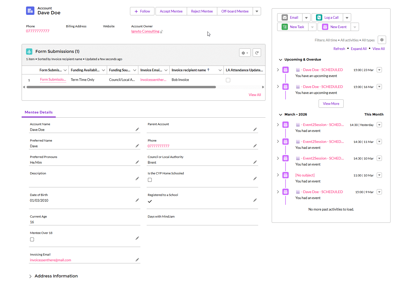This screenshot has height=305, width=409.
Task: Edit Description field pencil icon
Action: pos(137,179)
